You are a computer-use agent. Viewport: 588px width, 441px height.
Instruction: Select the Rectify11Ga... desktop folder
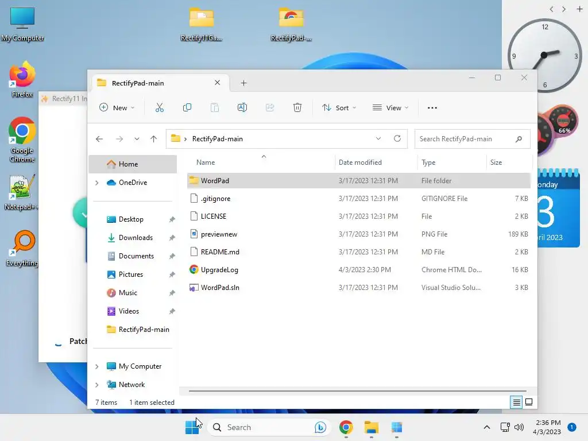tap(202, 24)
